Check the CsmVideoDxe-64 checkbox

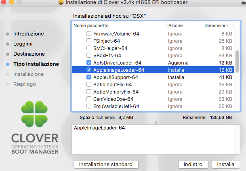point(89,99)
